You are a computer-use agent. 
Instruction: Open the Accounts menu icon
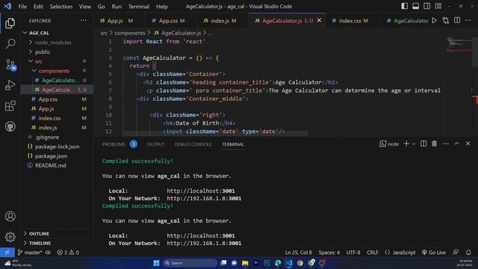pyautogui.click(x=10, y=216)
